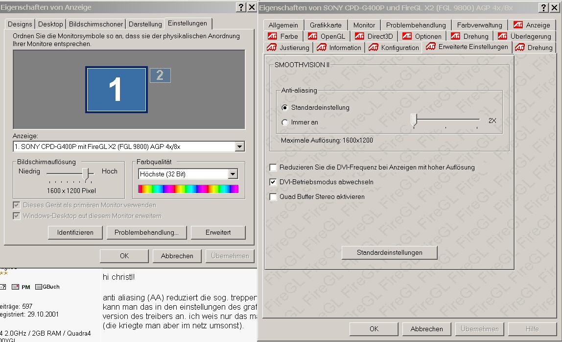Select the ATI Optionen tab
Image resolution: width=562 pixels, height=342 pixels.
coord(422,36)
